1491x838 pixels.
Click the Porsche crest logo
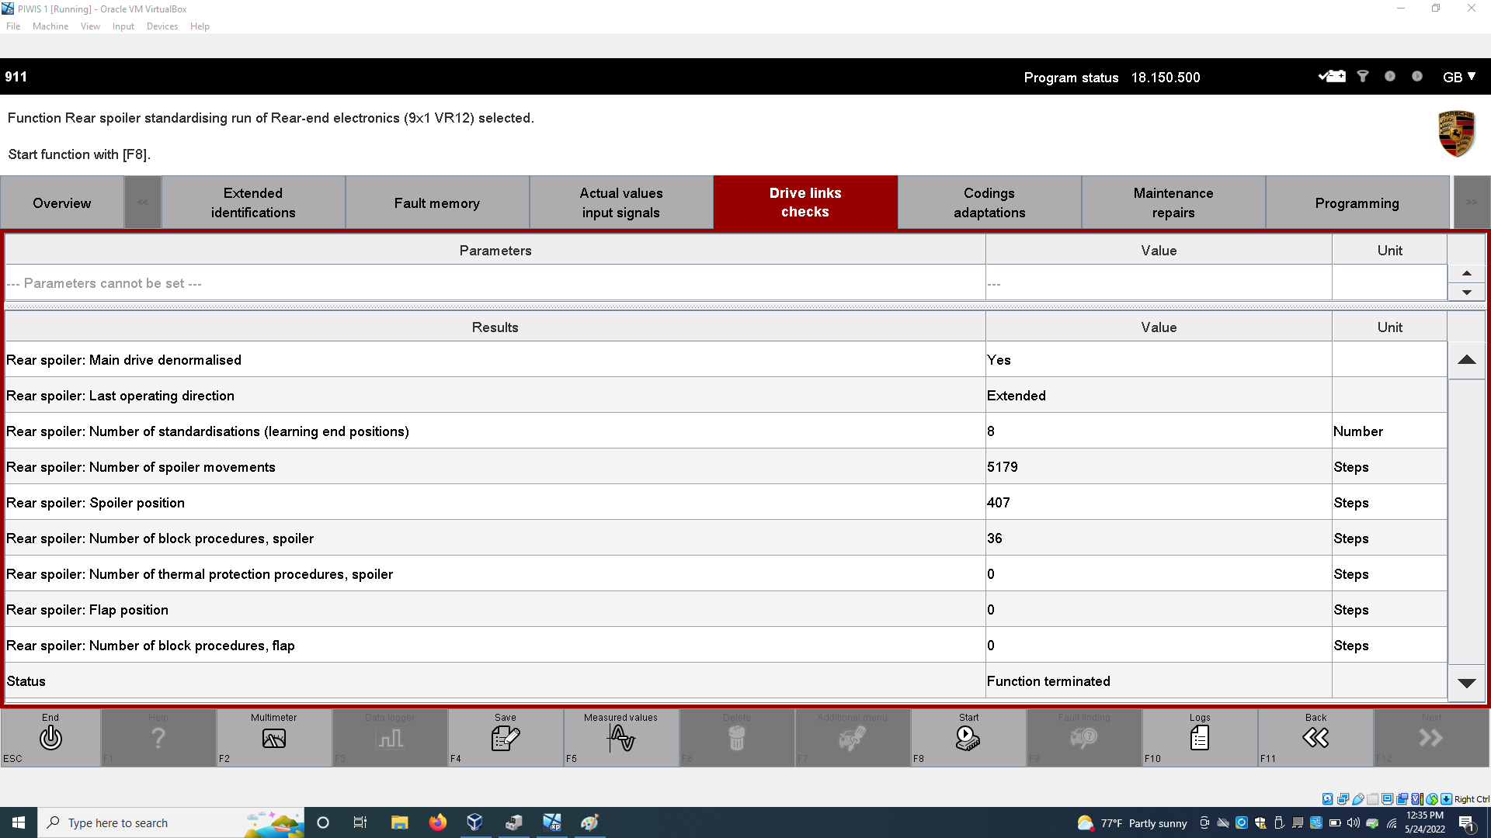coord(1456,133)
